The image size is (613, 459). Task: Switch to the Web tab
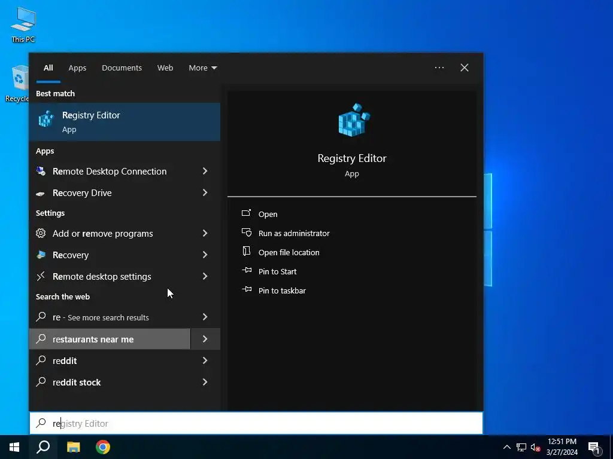point(165,68)
